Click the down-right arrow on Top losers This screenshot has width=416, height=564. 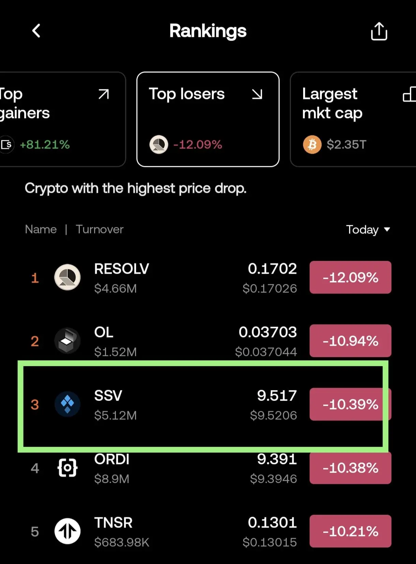tap(257, 94)
